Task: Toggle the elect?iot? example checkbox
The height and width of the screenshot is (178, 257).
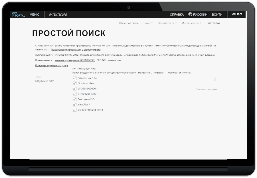Action: pyautogui.click(x=75, y=104)
